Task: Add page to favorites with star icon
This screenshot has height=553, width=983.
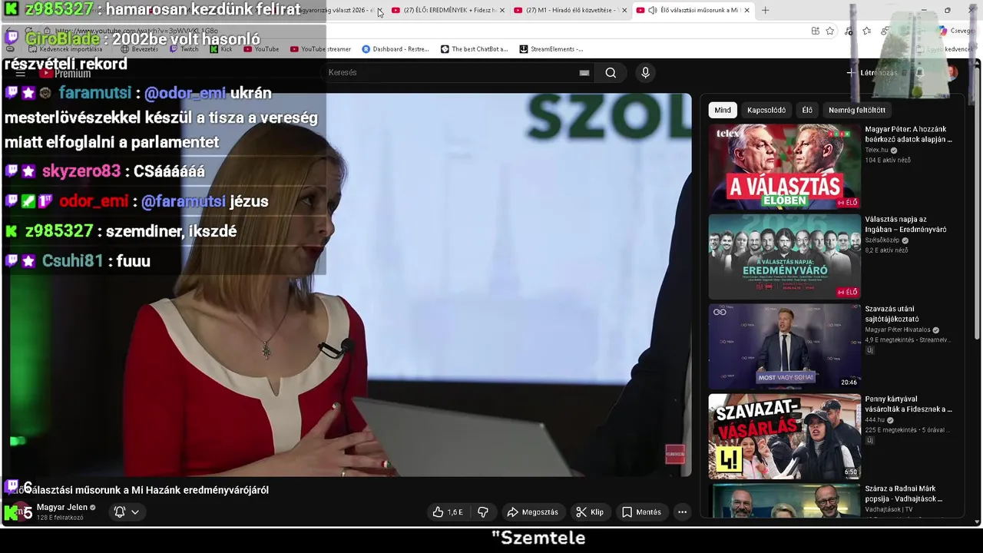Action: pos(830,31)
